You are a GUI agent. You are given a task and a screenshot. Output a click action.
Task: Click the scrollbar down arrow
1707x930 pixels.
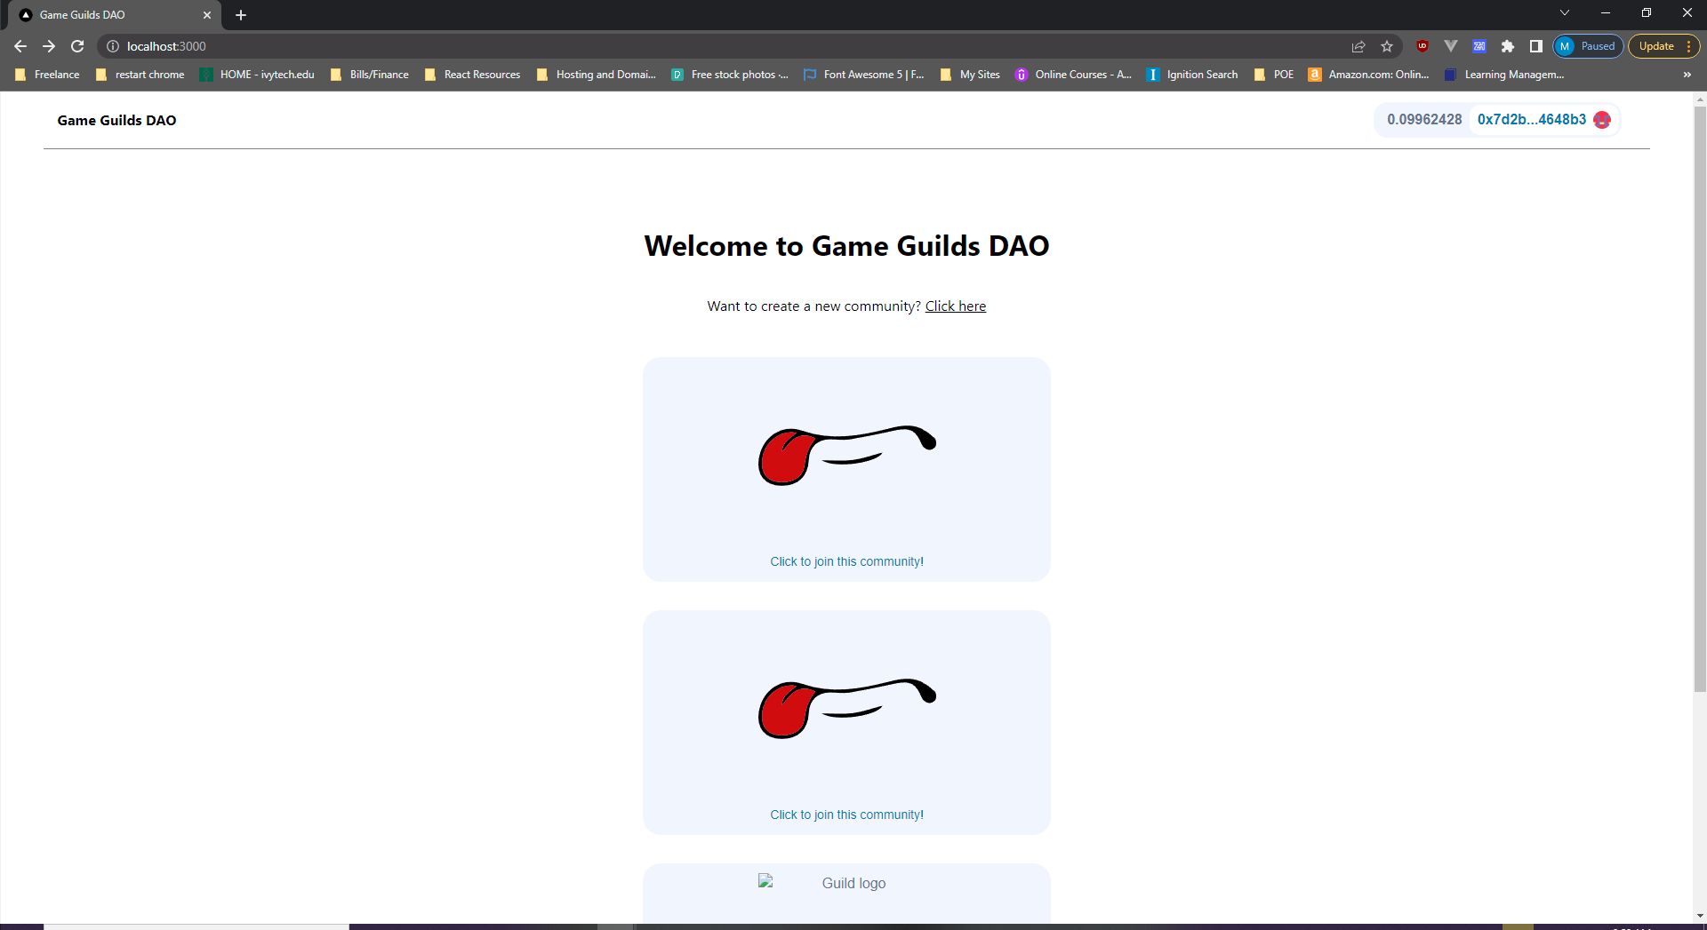point(1699,916)
